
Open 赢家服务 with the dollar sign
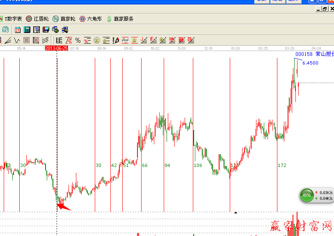click(x=120, y=19)
